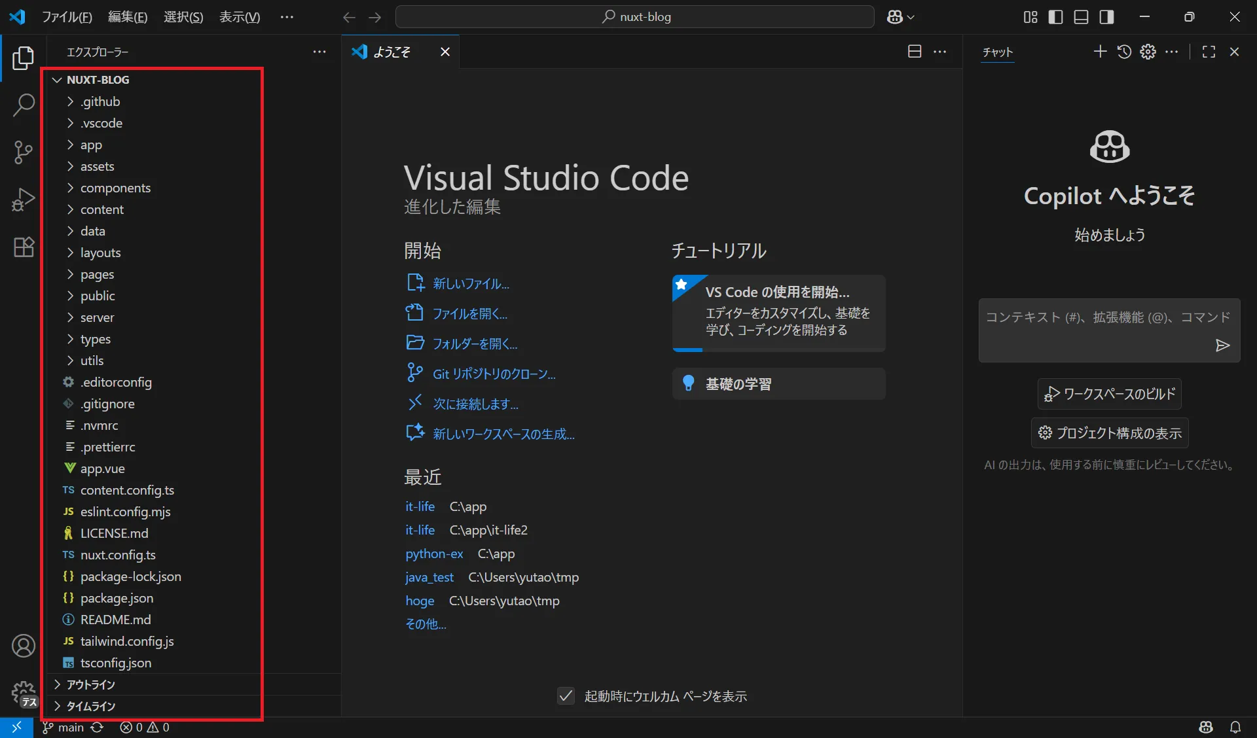Open notifications bell in status bar
Image resolution: width=1257 pixels, height=738 pixels.
click(1235, 727)
